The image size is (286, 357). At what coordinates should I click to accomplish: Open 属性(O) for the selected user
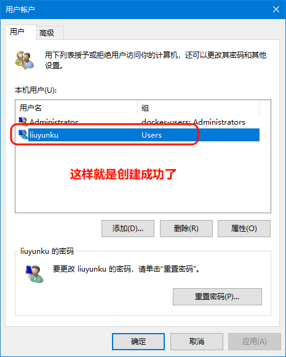pos(244,229)
